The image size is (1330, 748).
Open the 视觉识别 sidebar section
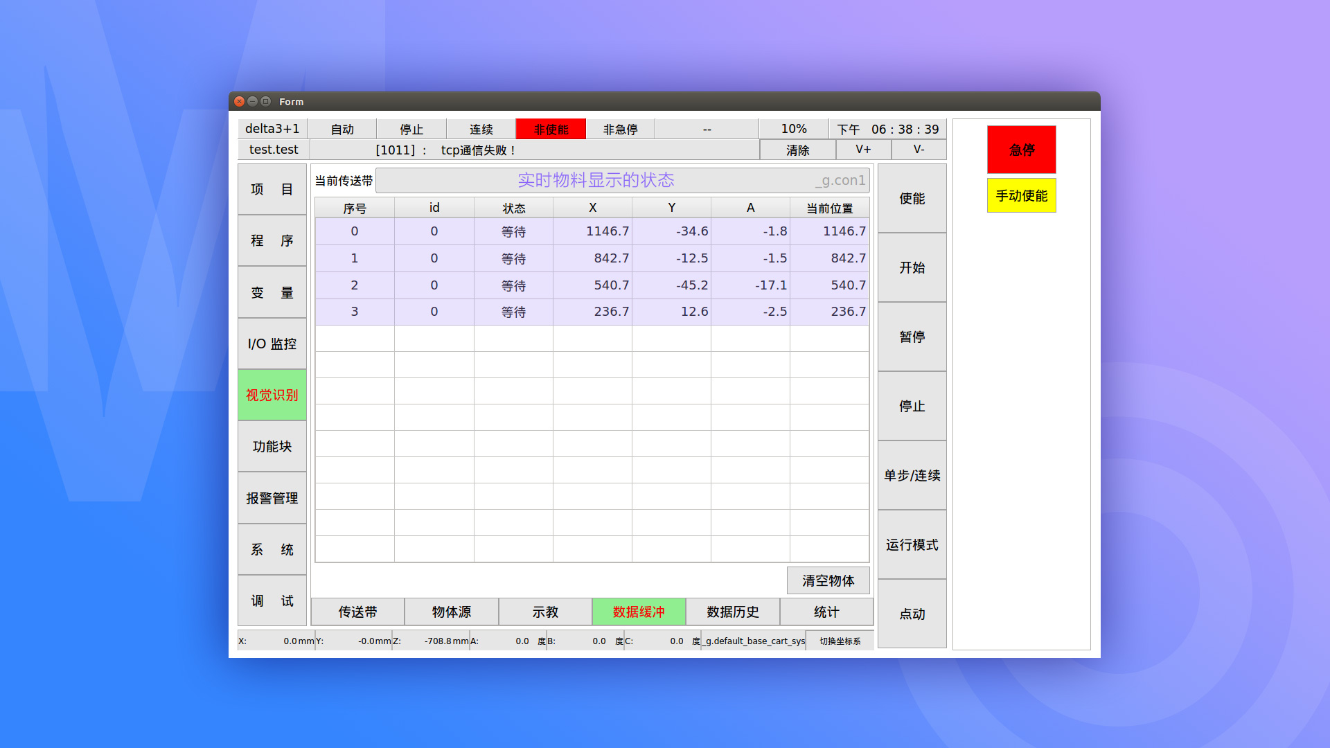click(x=272, y=395)
